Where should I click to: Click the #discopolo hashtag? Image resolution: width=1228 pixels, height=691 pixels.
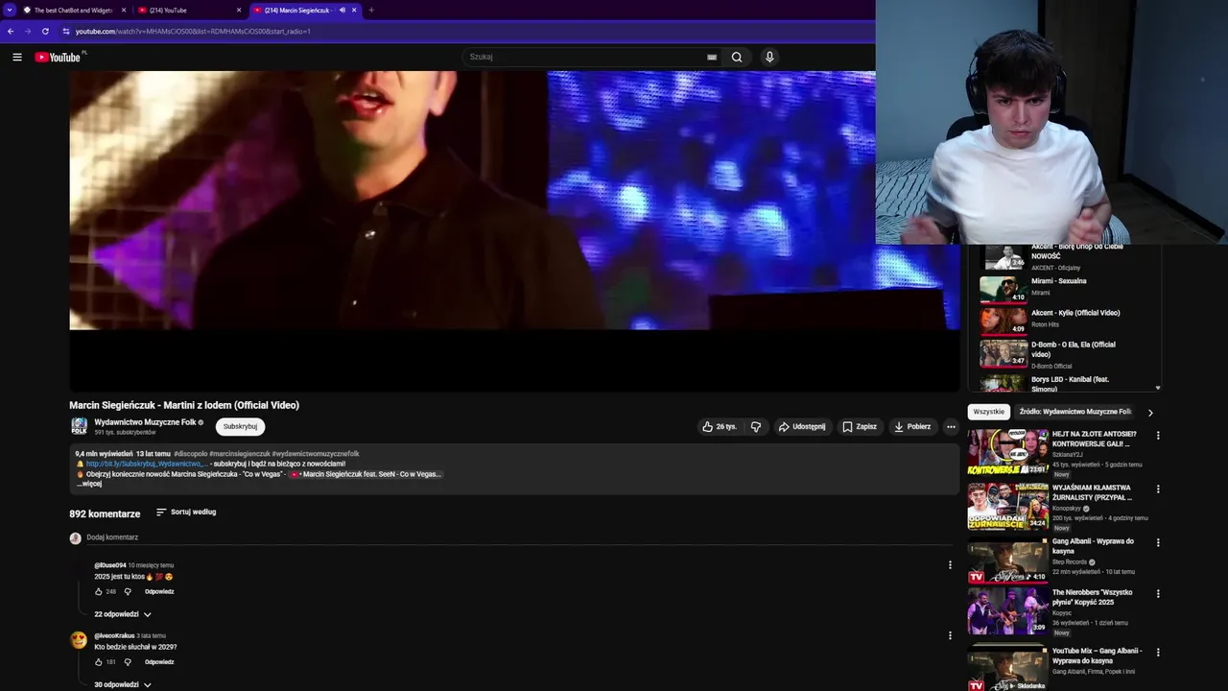(190, 453)
